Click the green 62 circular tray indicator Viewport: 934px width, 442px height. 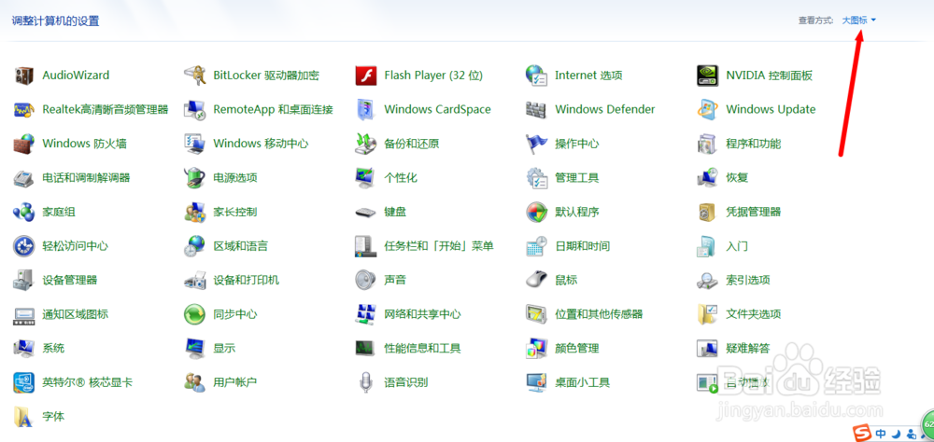point(928,424)
